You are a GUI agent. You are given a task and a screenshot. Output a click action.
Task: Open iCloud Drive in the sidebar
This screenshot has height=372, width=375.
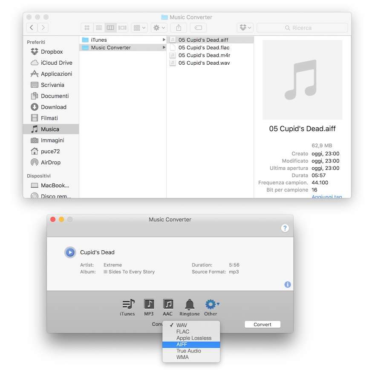tap(51, 63)
